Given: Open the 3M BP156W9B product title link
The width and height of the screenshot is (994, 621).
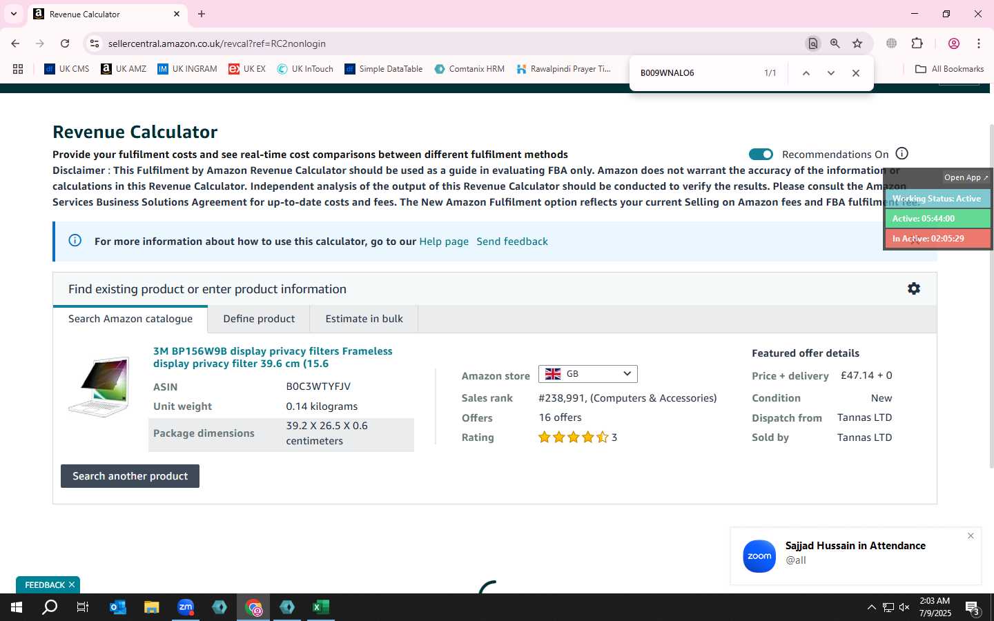Looking at the screenshot, I should click(x=273, y=357).
